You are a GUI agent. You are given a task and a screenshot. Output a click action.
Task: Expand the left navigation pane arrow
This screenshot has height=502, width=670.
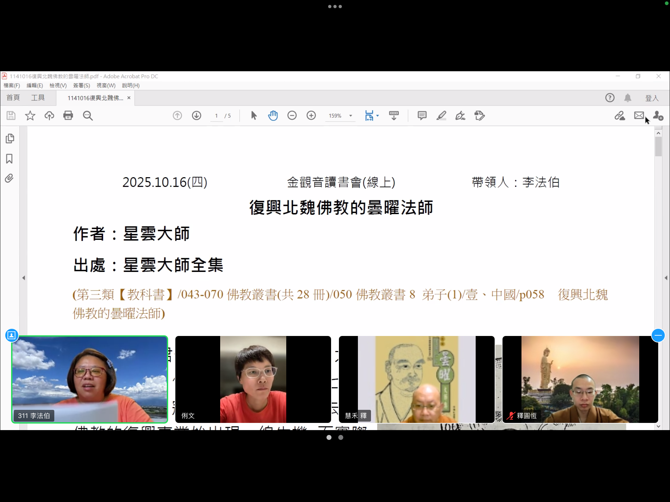(24, 278)
